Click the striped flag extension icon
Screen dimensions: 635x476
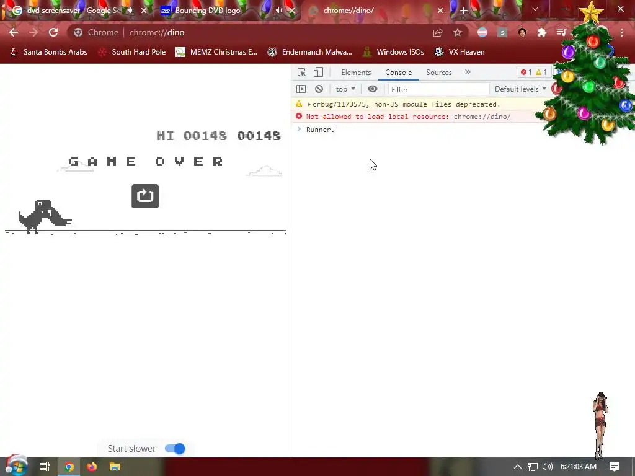click(x=482, y=32)
